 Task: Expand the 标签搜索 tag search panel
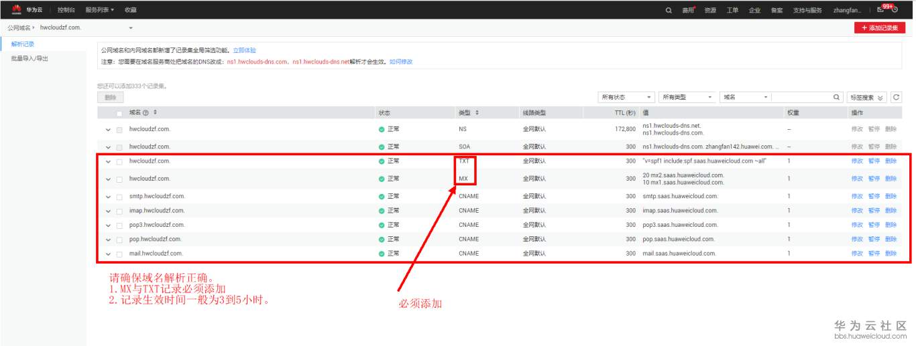pos(866,97)
